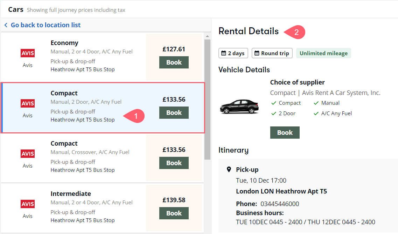This screenshot has width=398, height=234.
Task: Click the scroll up arrow of the car list
Action: (x=207, y=36)
